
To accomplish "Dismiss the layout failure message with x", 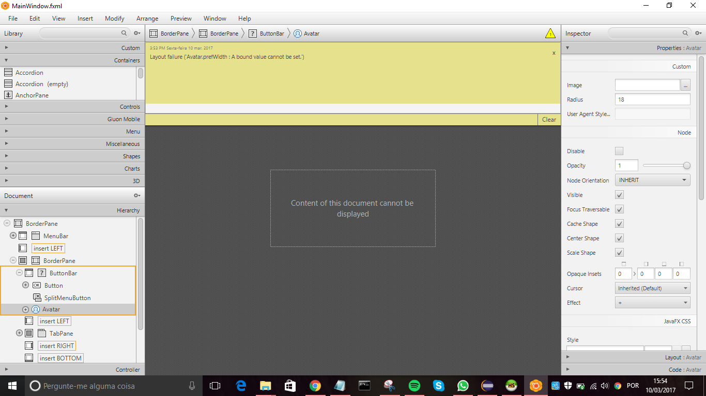I will click(554, 53).
